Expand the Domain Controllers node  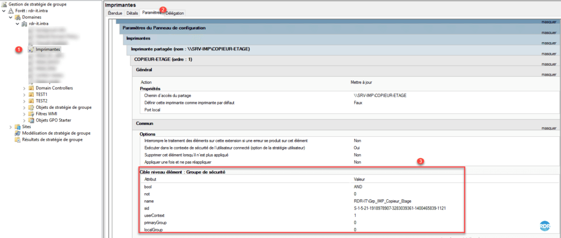(x=24, y=88)
